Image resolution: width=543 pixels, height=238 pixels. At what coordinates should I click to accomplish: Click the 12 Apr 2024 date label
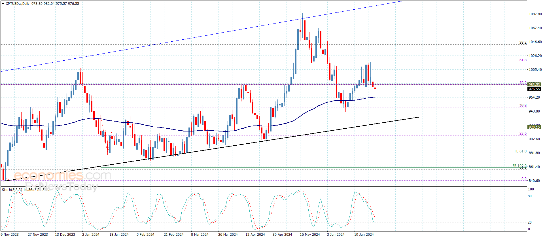pos(255,234)
